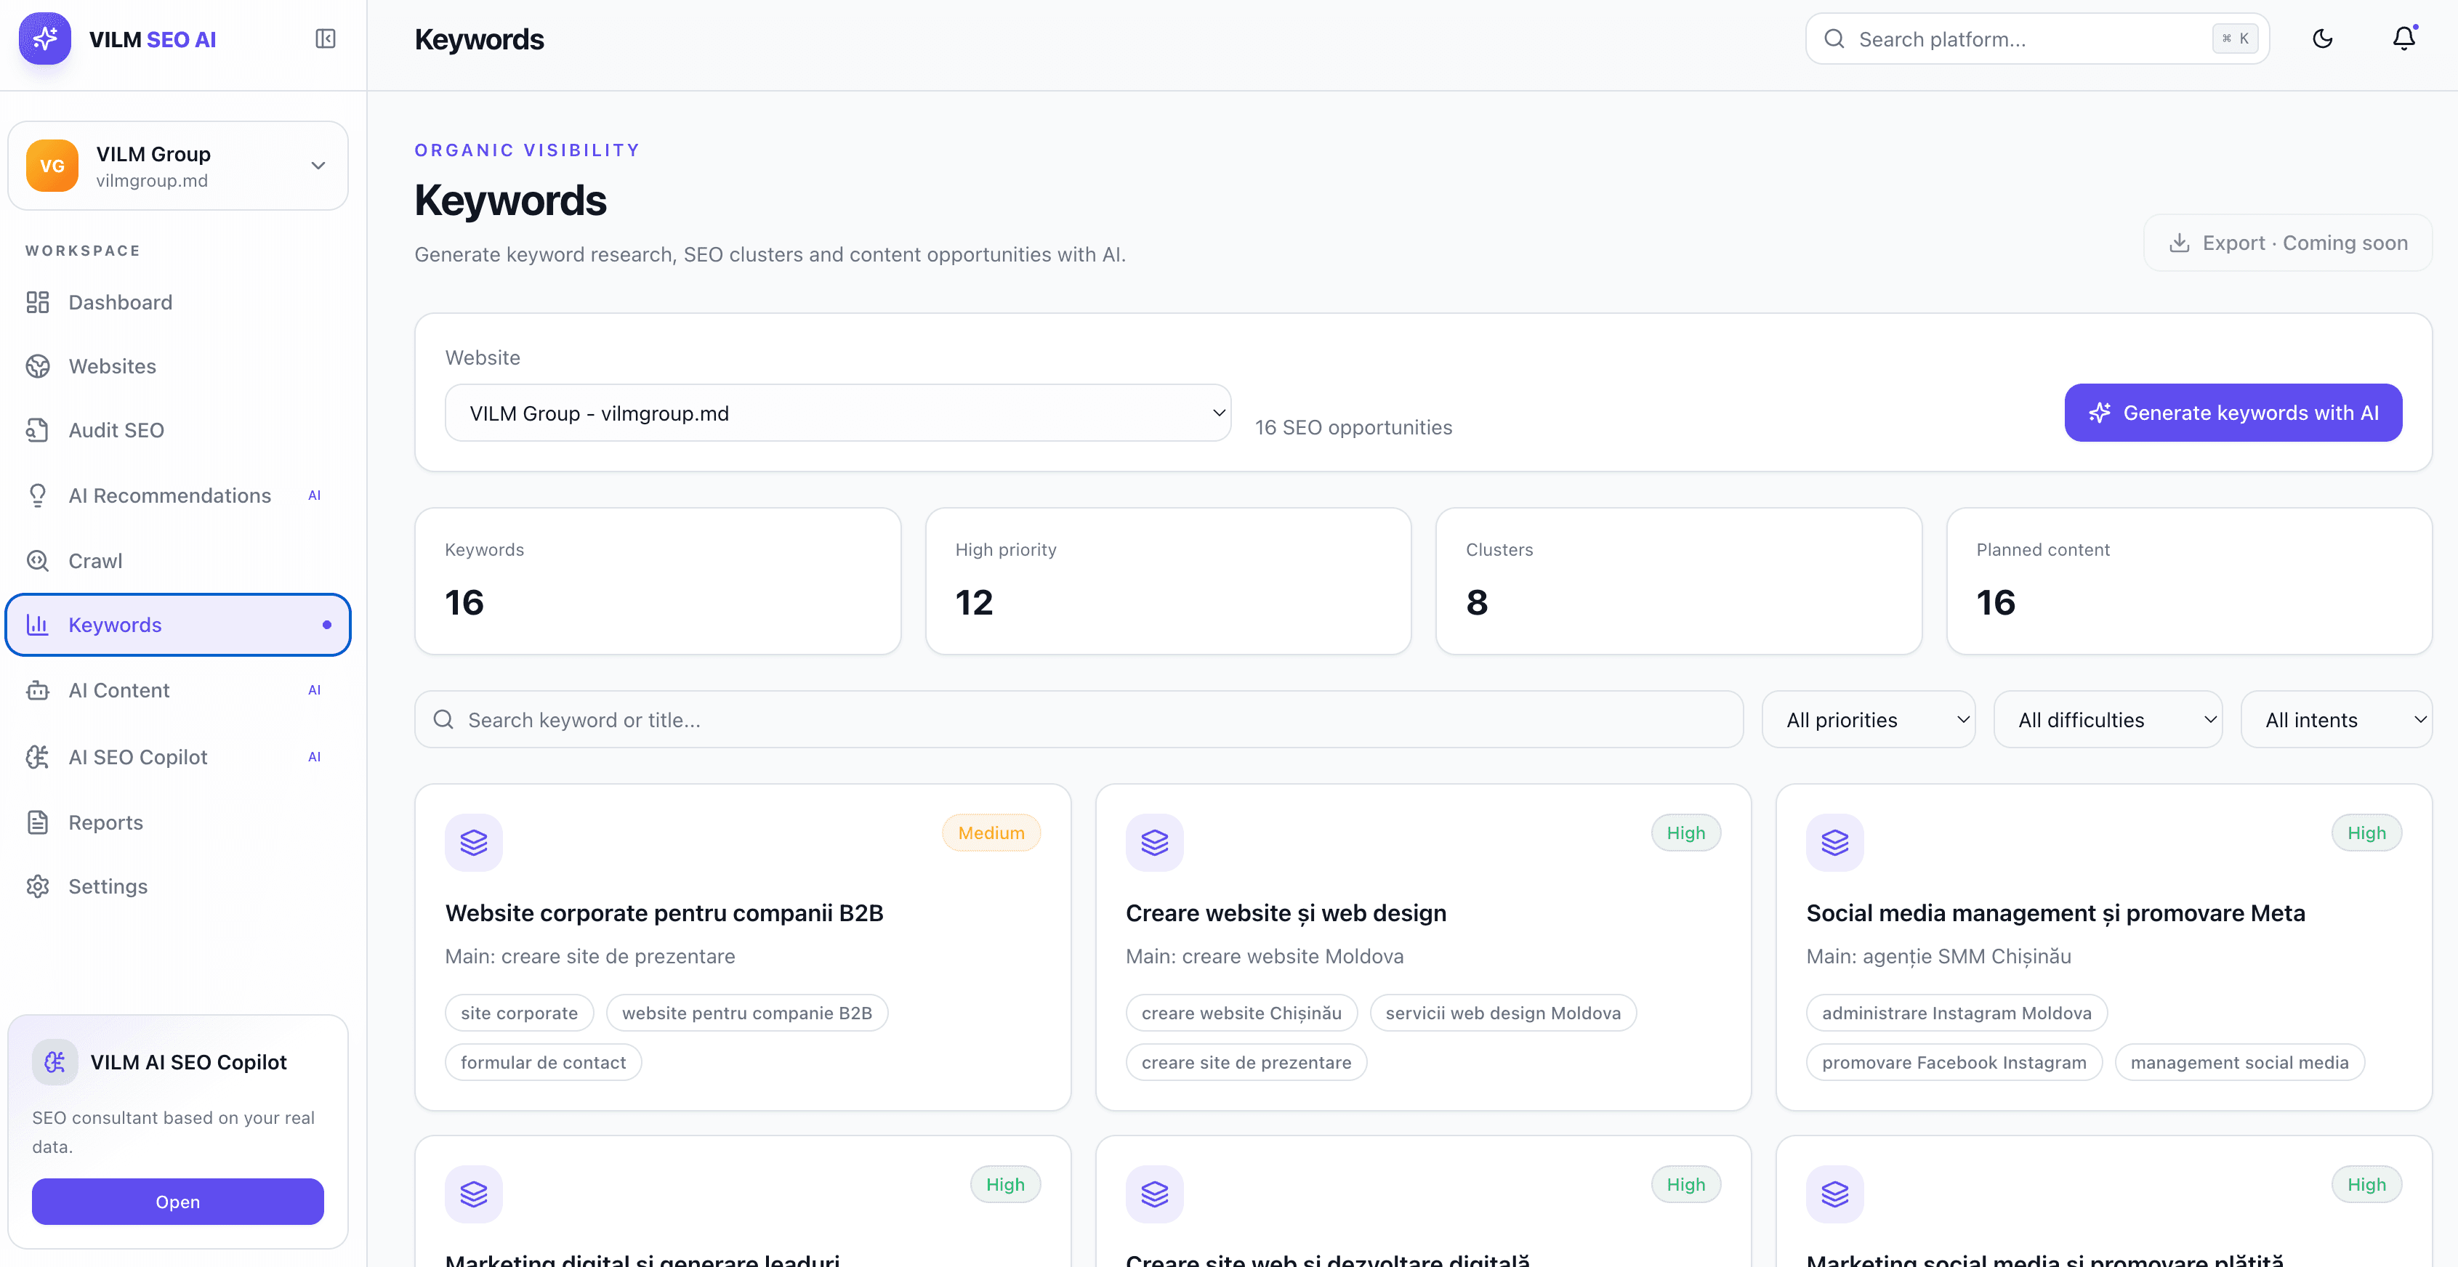Viewport: 2458px width, 1267px height.
Task: Open Social media management și promovare Meta
Action: coord(2055,913)
